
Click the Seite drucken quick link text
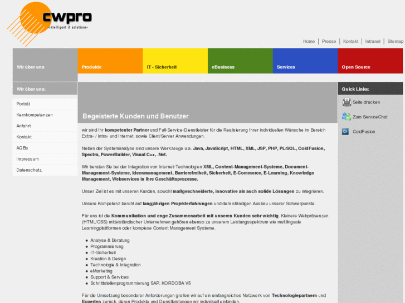coord(366,102)
